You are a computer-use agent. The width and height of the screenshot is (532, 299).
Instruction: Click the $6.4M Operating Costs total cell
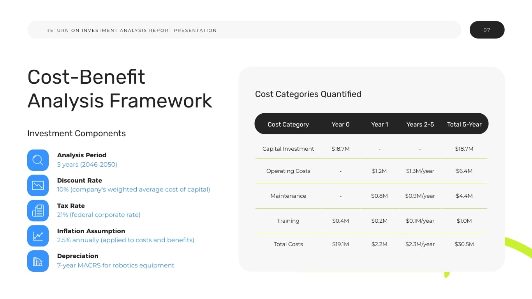464,171
